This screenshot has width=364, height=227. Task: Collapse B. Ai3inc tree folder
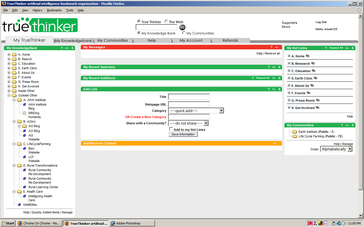click(14, 121)
